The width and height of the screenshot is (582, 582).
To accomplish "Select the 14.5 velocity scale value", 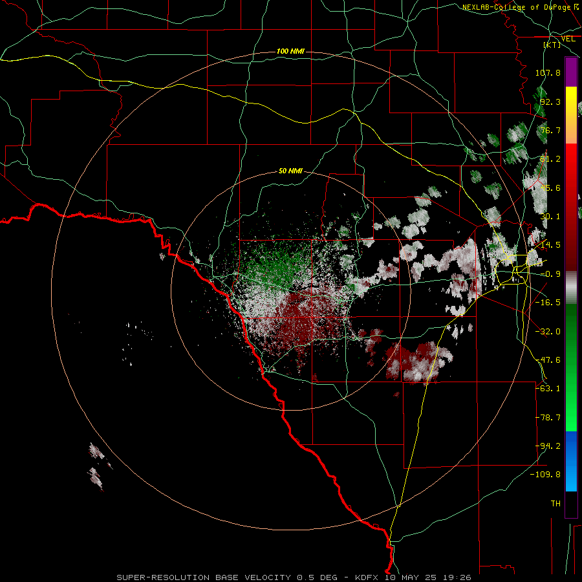I will tap(550, 245).
